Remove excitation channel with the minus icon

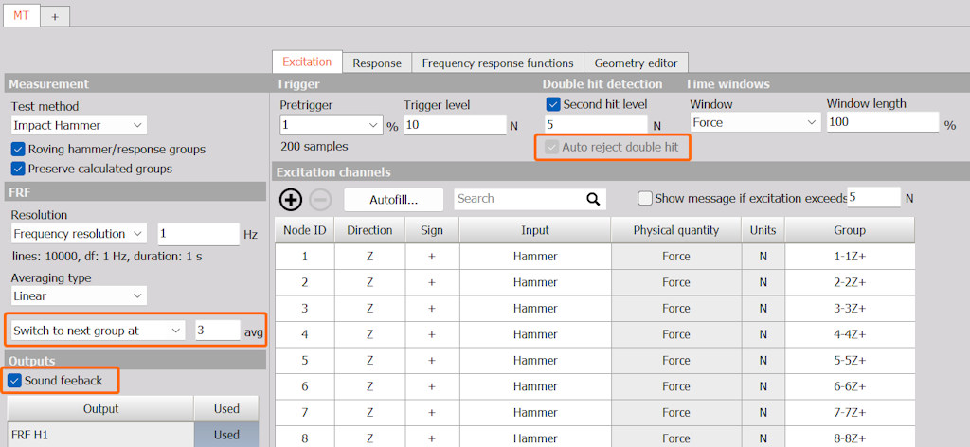point(320,199)
